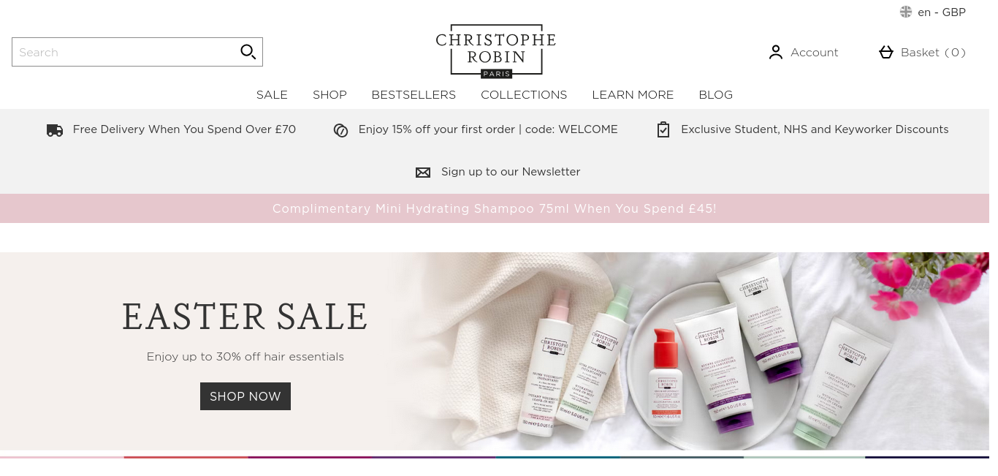Click the SHOP NOW button
This screenshot has height=476, width=998.
(245, 396)
